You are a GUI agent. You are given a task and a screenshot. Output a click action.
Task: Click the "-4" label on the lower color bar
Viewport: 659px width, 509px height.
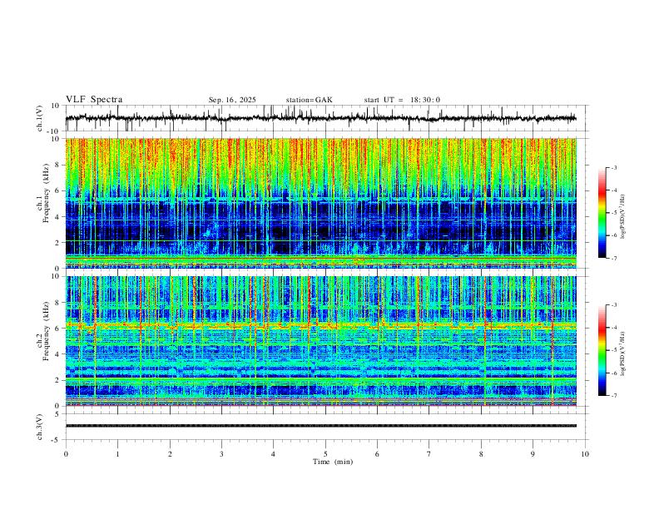click(x=613, y=327)
